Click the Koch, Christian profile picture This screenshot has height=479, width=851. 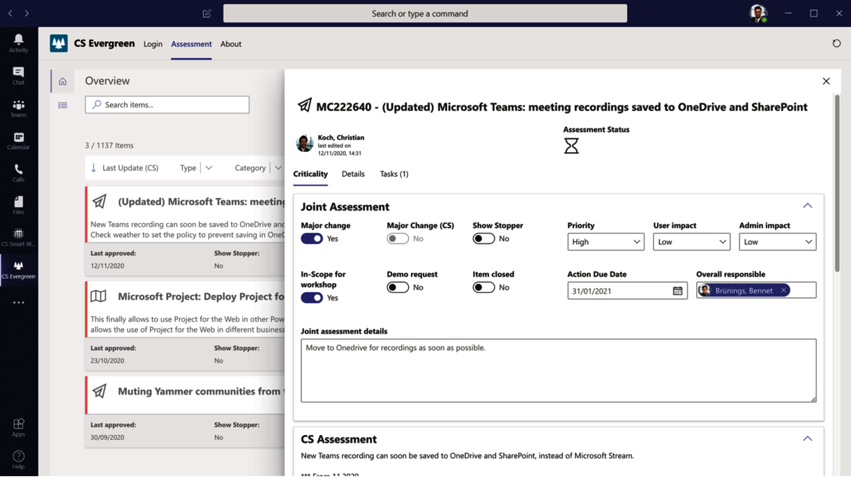point(304,143)
